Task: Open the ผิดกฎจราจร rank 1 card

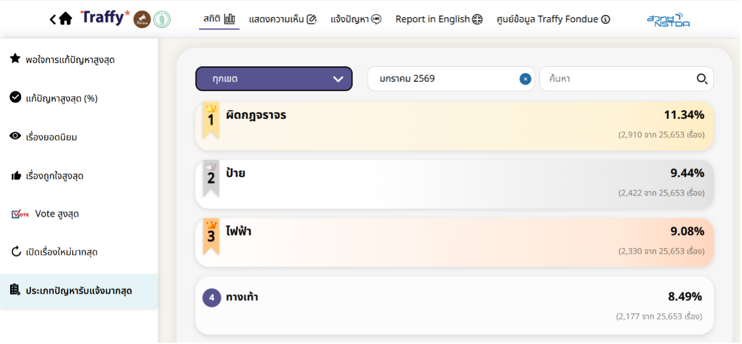Action: point(454,126)
